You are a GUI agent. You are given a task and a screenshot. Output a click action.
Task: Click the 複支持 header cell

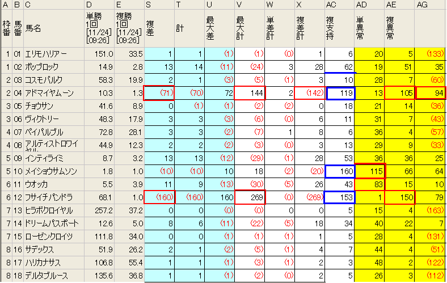pyautogui.click(x=340, y=28)
